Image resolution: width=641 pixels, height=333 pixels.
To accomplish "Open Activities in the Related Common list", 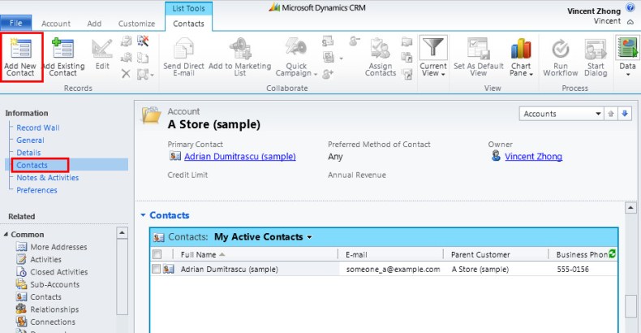I will click(45, 259).
